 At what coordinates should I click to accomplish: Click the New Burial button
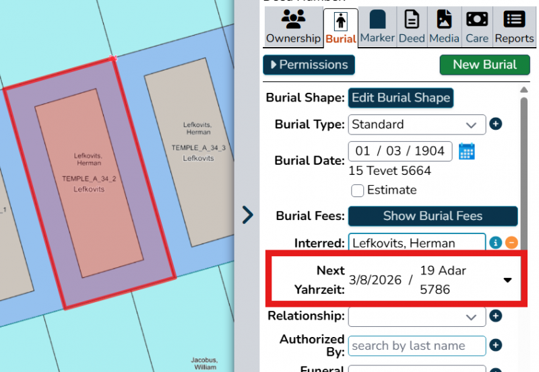(484, 65)
